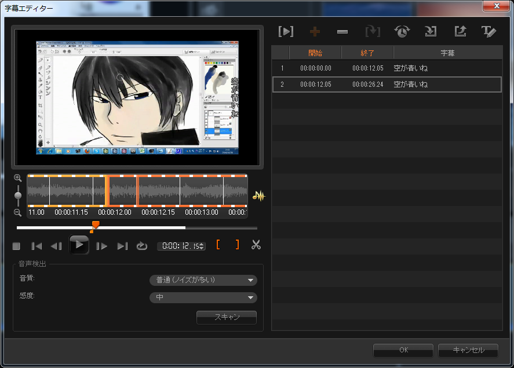The width and height of the screenshot is (514, 368).
Task: Click the スキャン button
Action: click(227, 317)
